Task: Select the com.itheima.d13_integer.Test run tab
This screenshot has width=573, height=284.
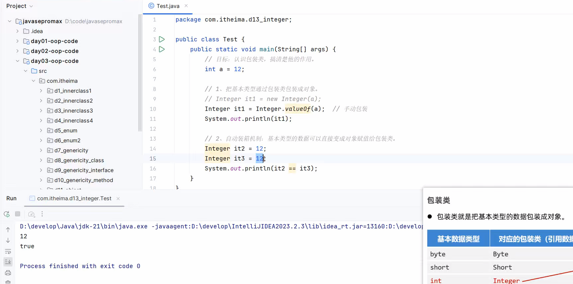Action: coord(74,198)
